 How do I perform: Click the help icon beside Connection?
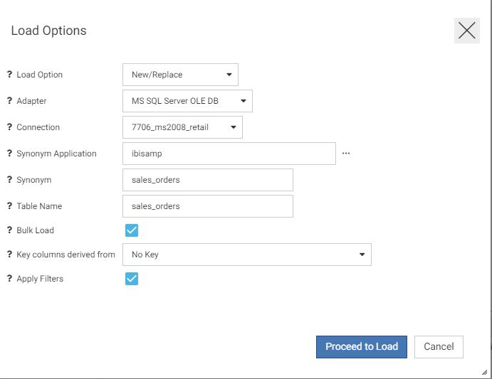(x=9, y=127)
